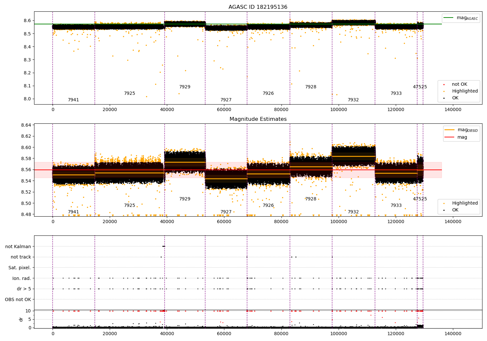
Task: Click the rotated 'dr' y-axis label
Action: pyautogui.click(x=21, y=319)
